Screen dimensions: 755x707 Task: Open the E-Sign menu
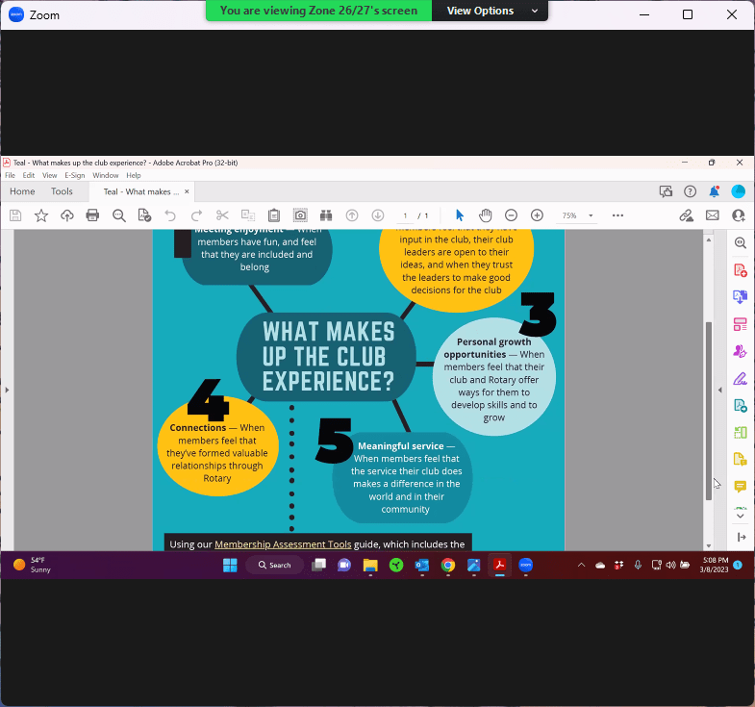(75, 175)
